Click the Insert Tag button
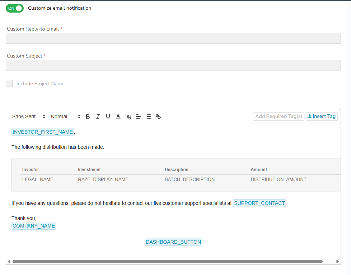The height and width of the screenshot is (275, 351). [322, 116]
